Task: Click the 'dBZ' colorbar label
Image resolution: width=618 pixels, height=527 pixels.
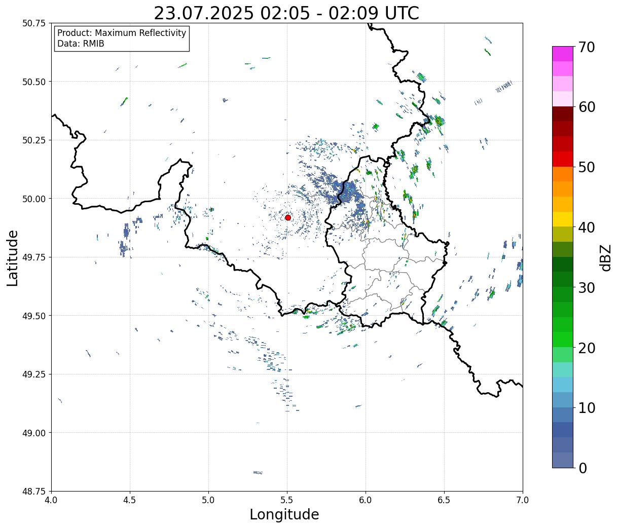Action: pyautogui.click(x=605, y=258)
